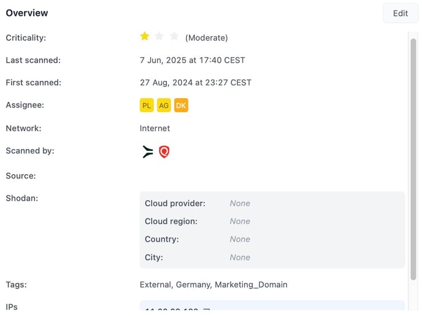Viewport: 422px width, 316px height.
Task: Click the AG assignee badge
Action: [x=164, y=106]
